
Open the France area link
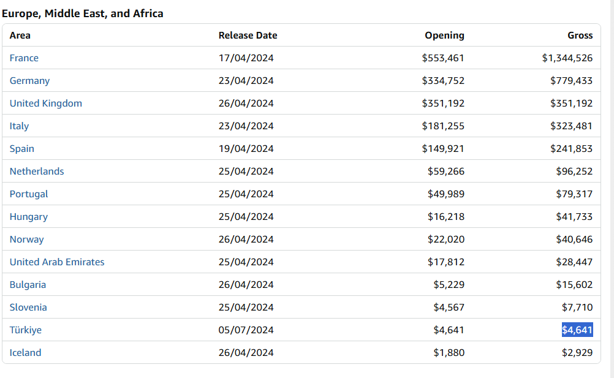[x=24, y=58]
